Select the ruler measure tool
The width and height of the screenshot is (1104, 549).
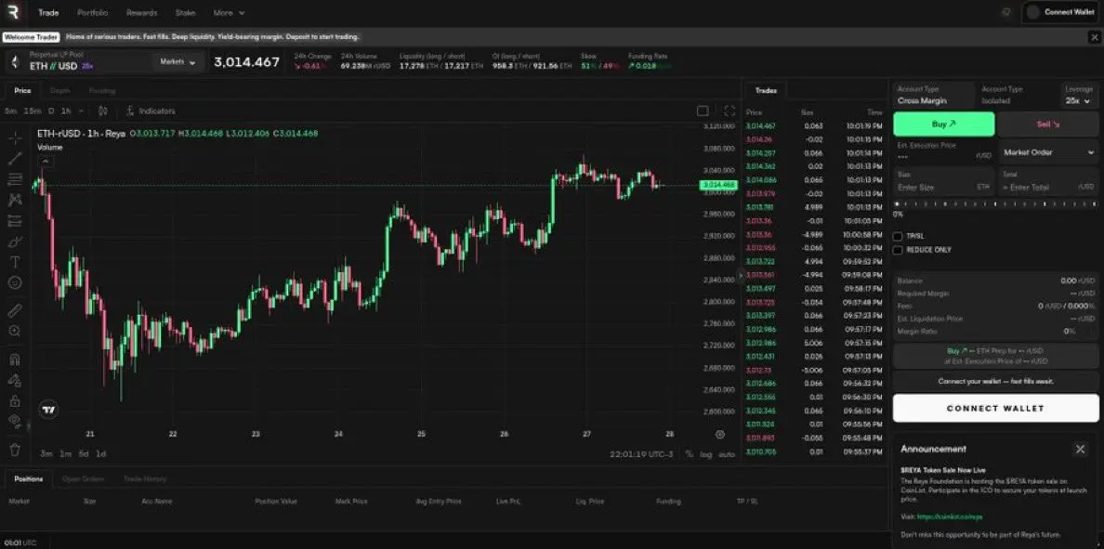coord(14,310)
